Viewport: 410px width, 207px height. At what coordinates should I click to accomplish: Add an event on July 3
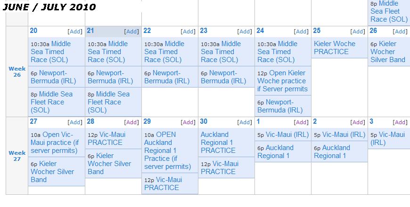400,122
